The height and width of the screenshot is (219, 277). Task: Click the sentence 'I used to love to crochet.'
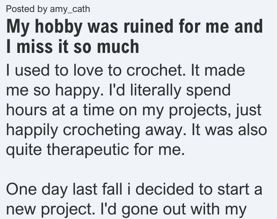pyautogui.click(x=96, y=71)
